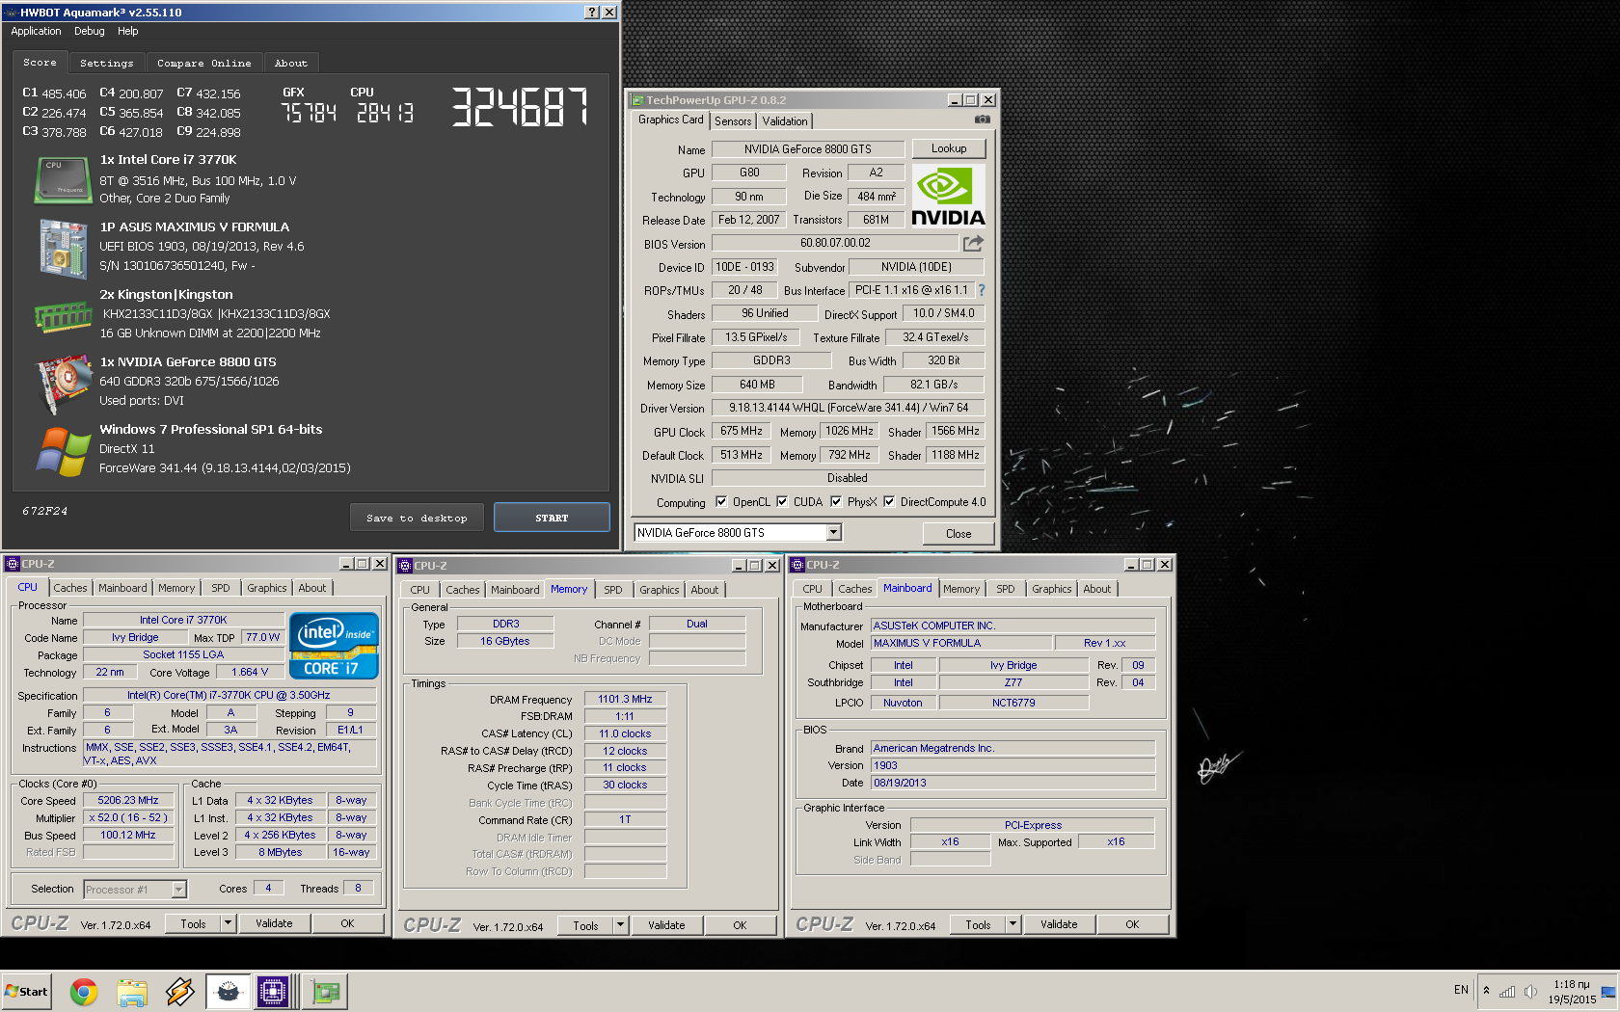This screenshot has height=1012, width=1620.
Task: Open Graphics tab in CPU-Z Mainboard window
Action: coord(1051,589)
